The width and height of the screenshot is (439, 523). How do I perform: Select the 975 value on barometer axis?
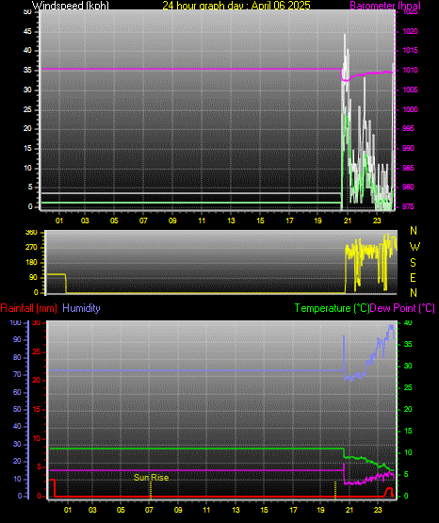point(408,206)
